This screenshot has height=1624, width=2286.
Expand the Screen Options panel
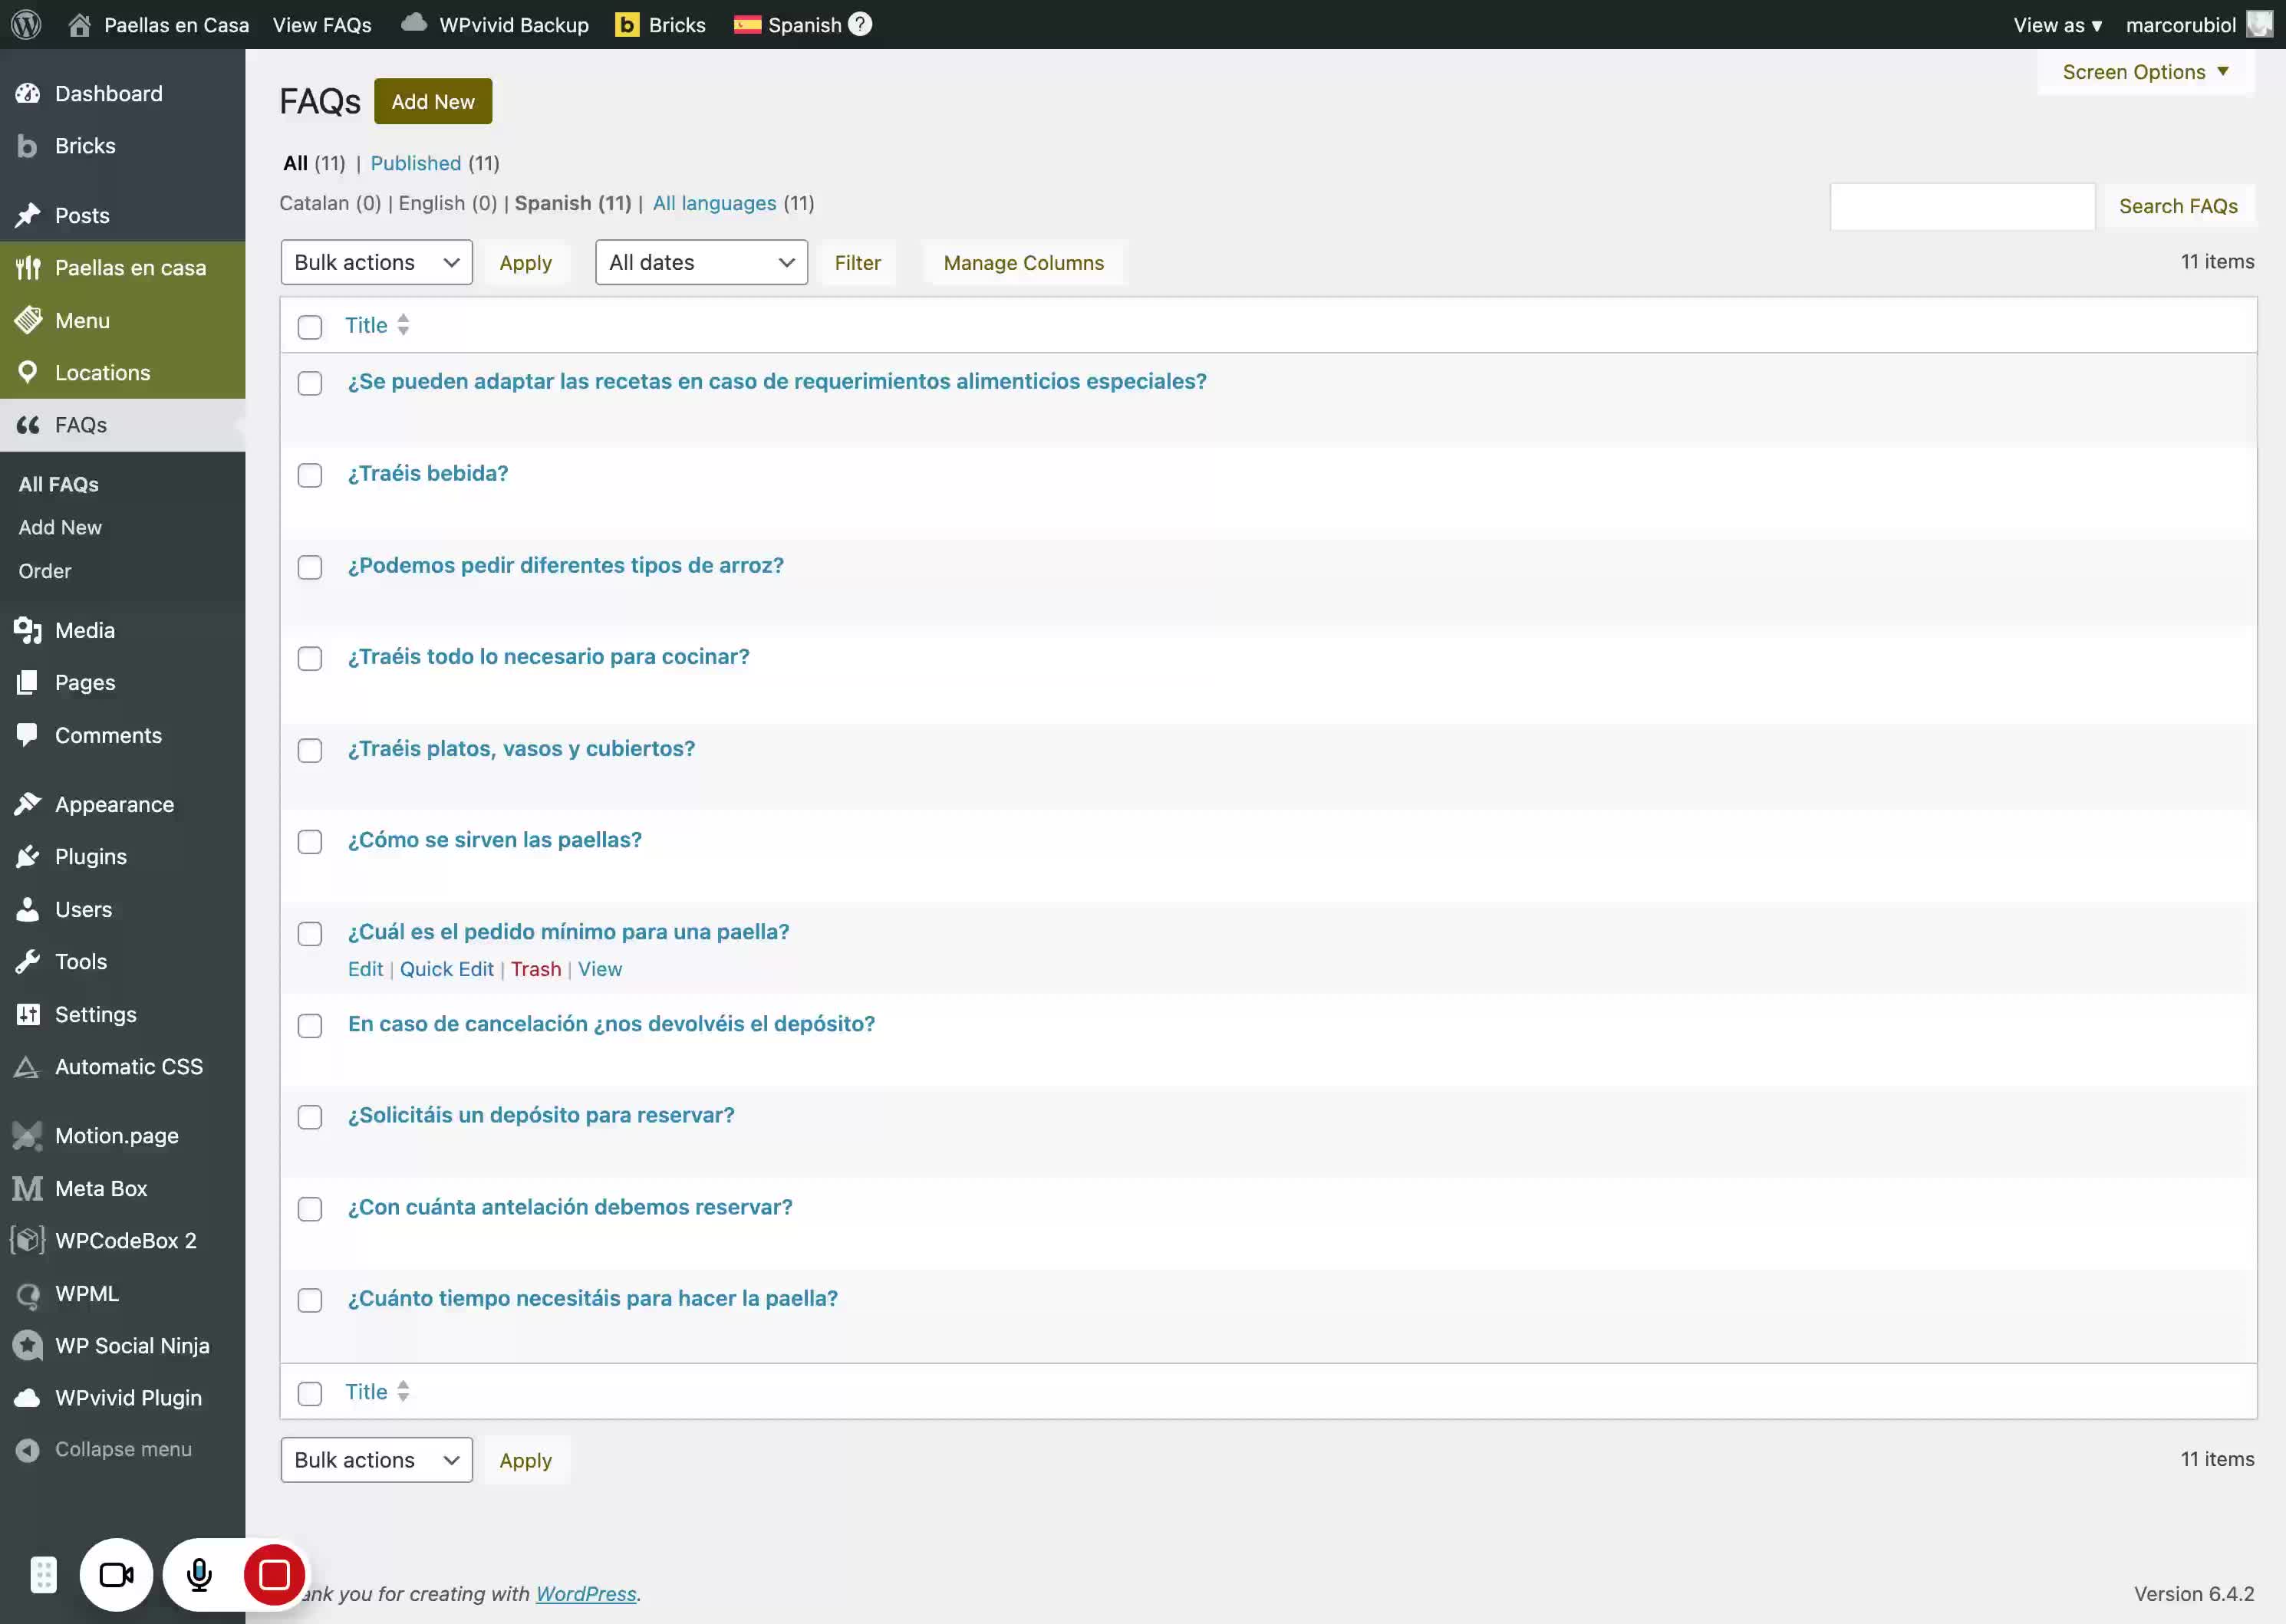tap(2144, 72)
